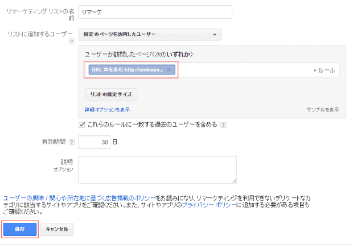Click into the 説明 description textarea
353x245 pixels.
[x=157, y=169]
